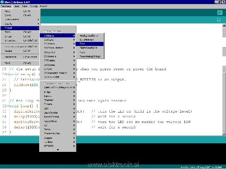
Task: Expand the Ethernet library examples
Action: (x=58, y=100)
